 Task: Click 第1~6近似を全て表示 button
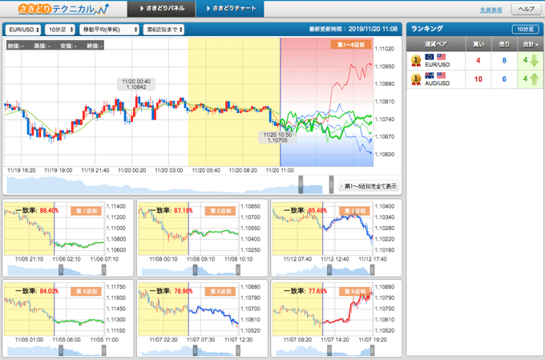point(369,186)
